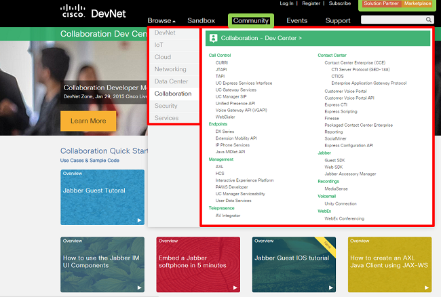The image size is (441, 297).
Task: Open Interactive Experience Platform link
Action: tap(244, 180)
